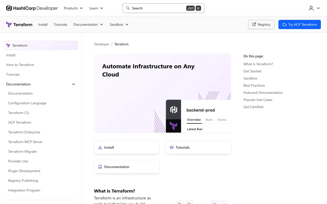
Task: Open the Install card with download icon
Action: click(127, 147)
